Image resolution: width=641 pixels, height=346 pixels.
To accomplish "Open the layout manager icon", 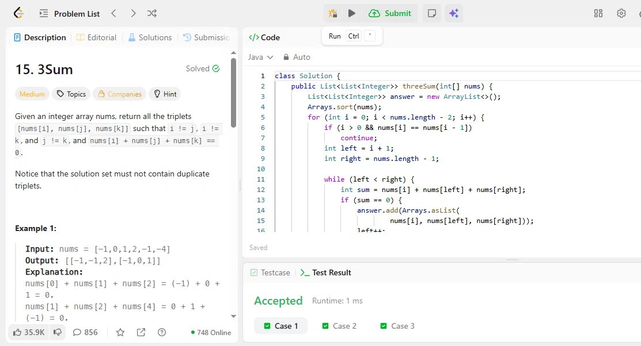I will click(x=598, y=13).
